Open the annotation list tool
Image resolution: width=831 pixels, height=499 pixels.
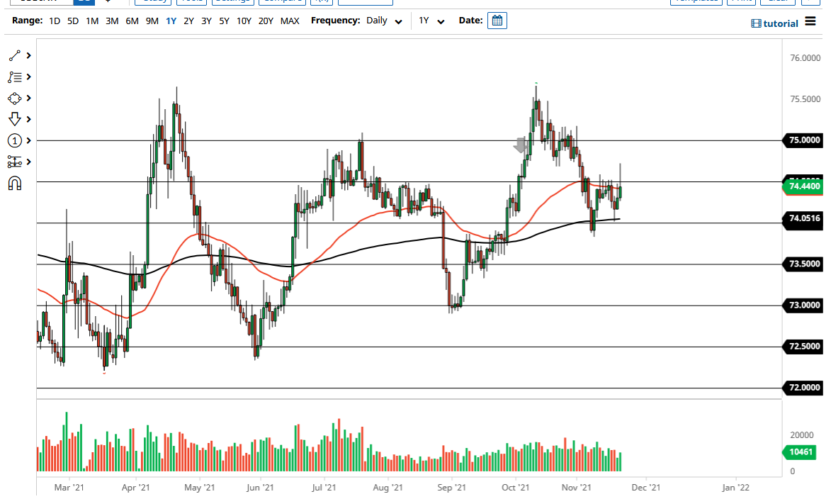pos(16,77)
